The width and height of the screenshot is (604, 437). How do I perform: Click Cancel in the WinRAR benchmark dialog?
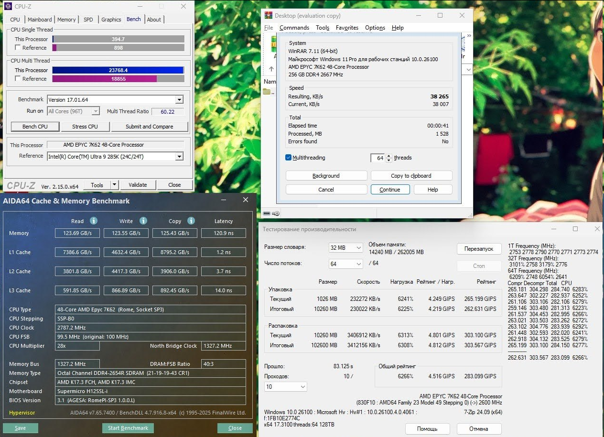point(326,190)
